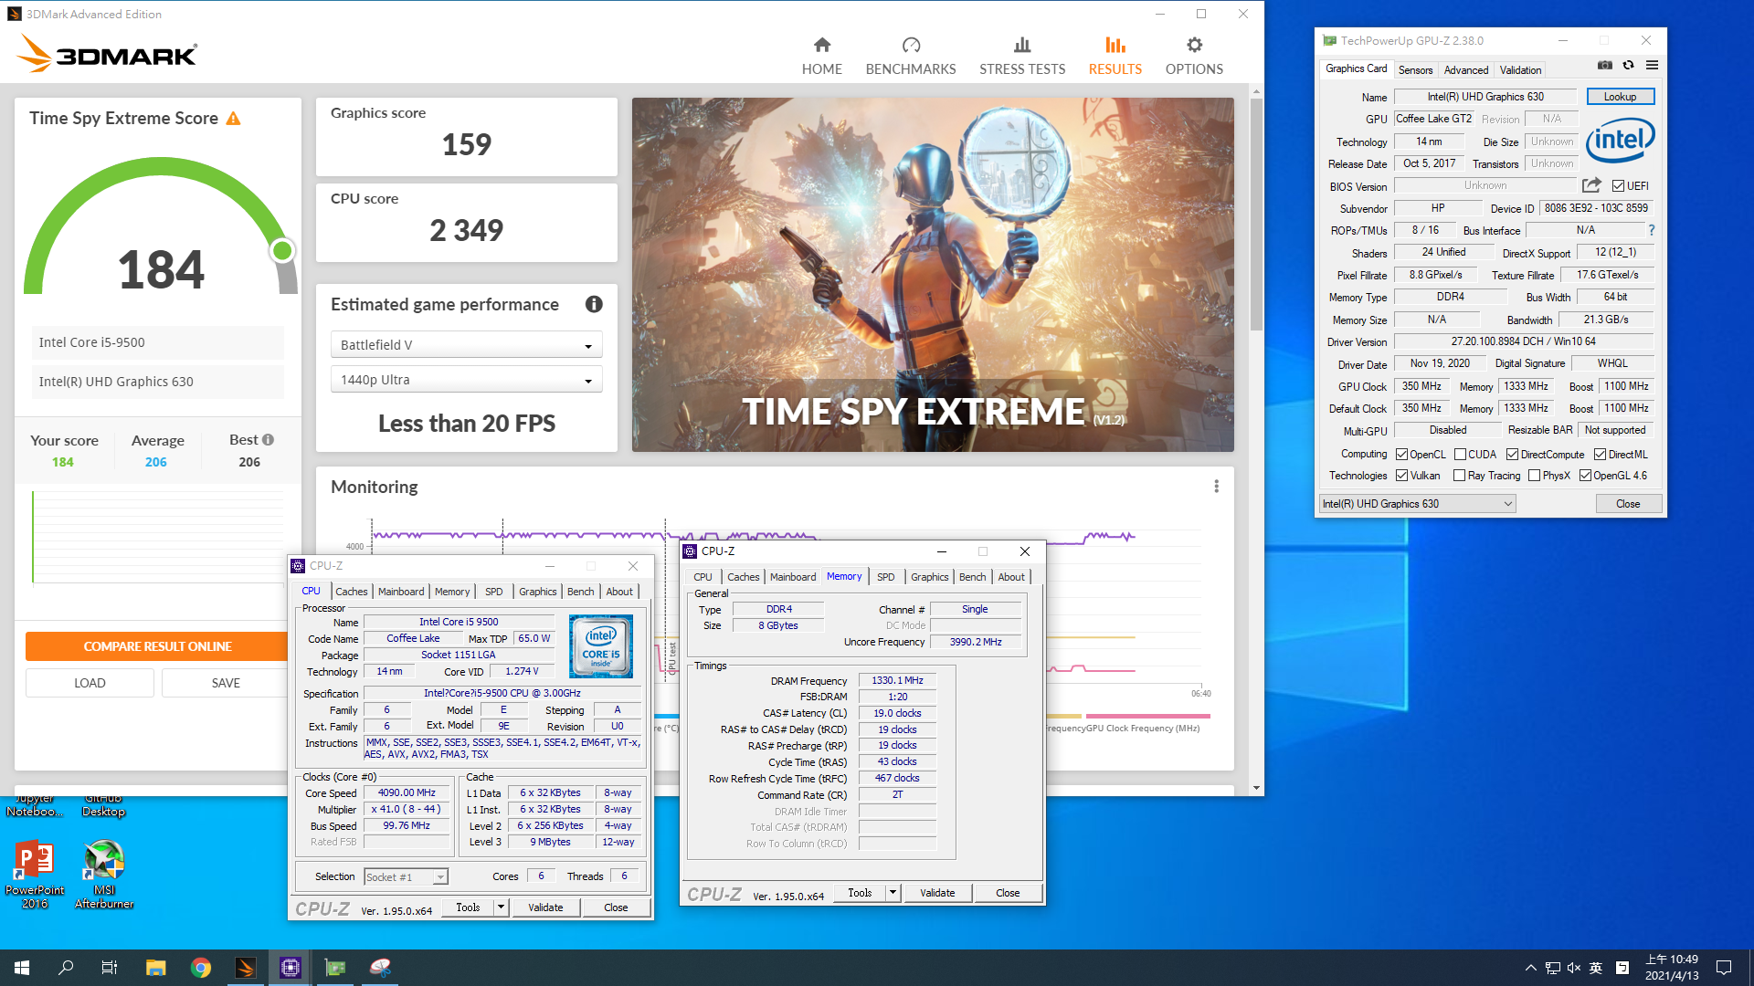Open the PowerPoint 2016 desktop shortcut
1754x986 pixels.
tap(35, 875)
